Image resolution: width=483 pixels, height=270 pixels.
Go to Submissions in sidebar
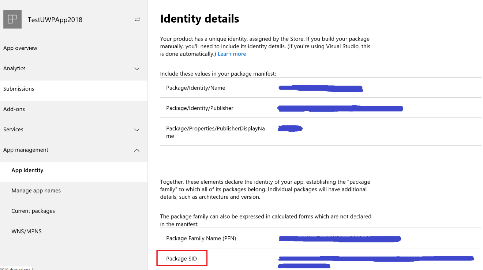tap(19, 89)
